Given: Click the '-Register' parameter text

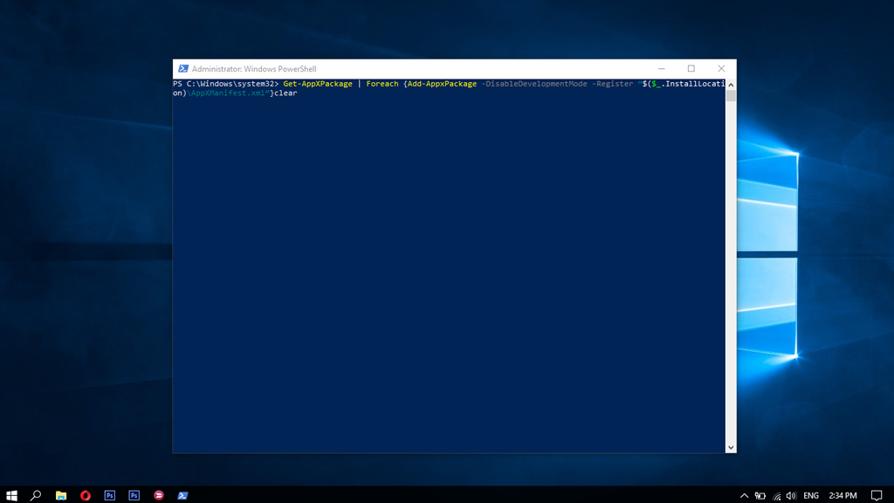Looking at the screenshot, I should click(612, 84).
